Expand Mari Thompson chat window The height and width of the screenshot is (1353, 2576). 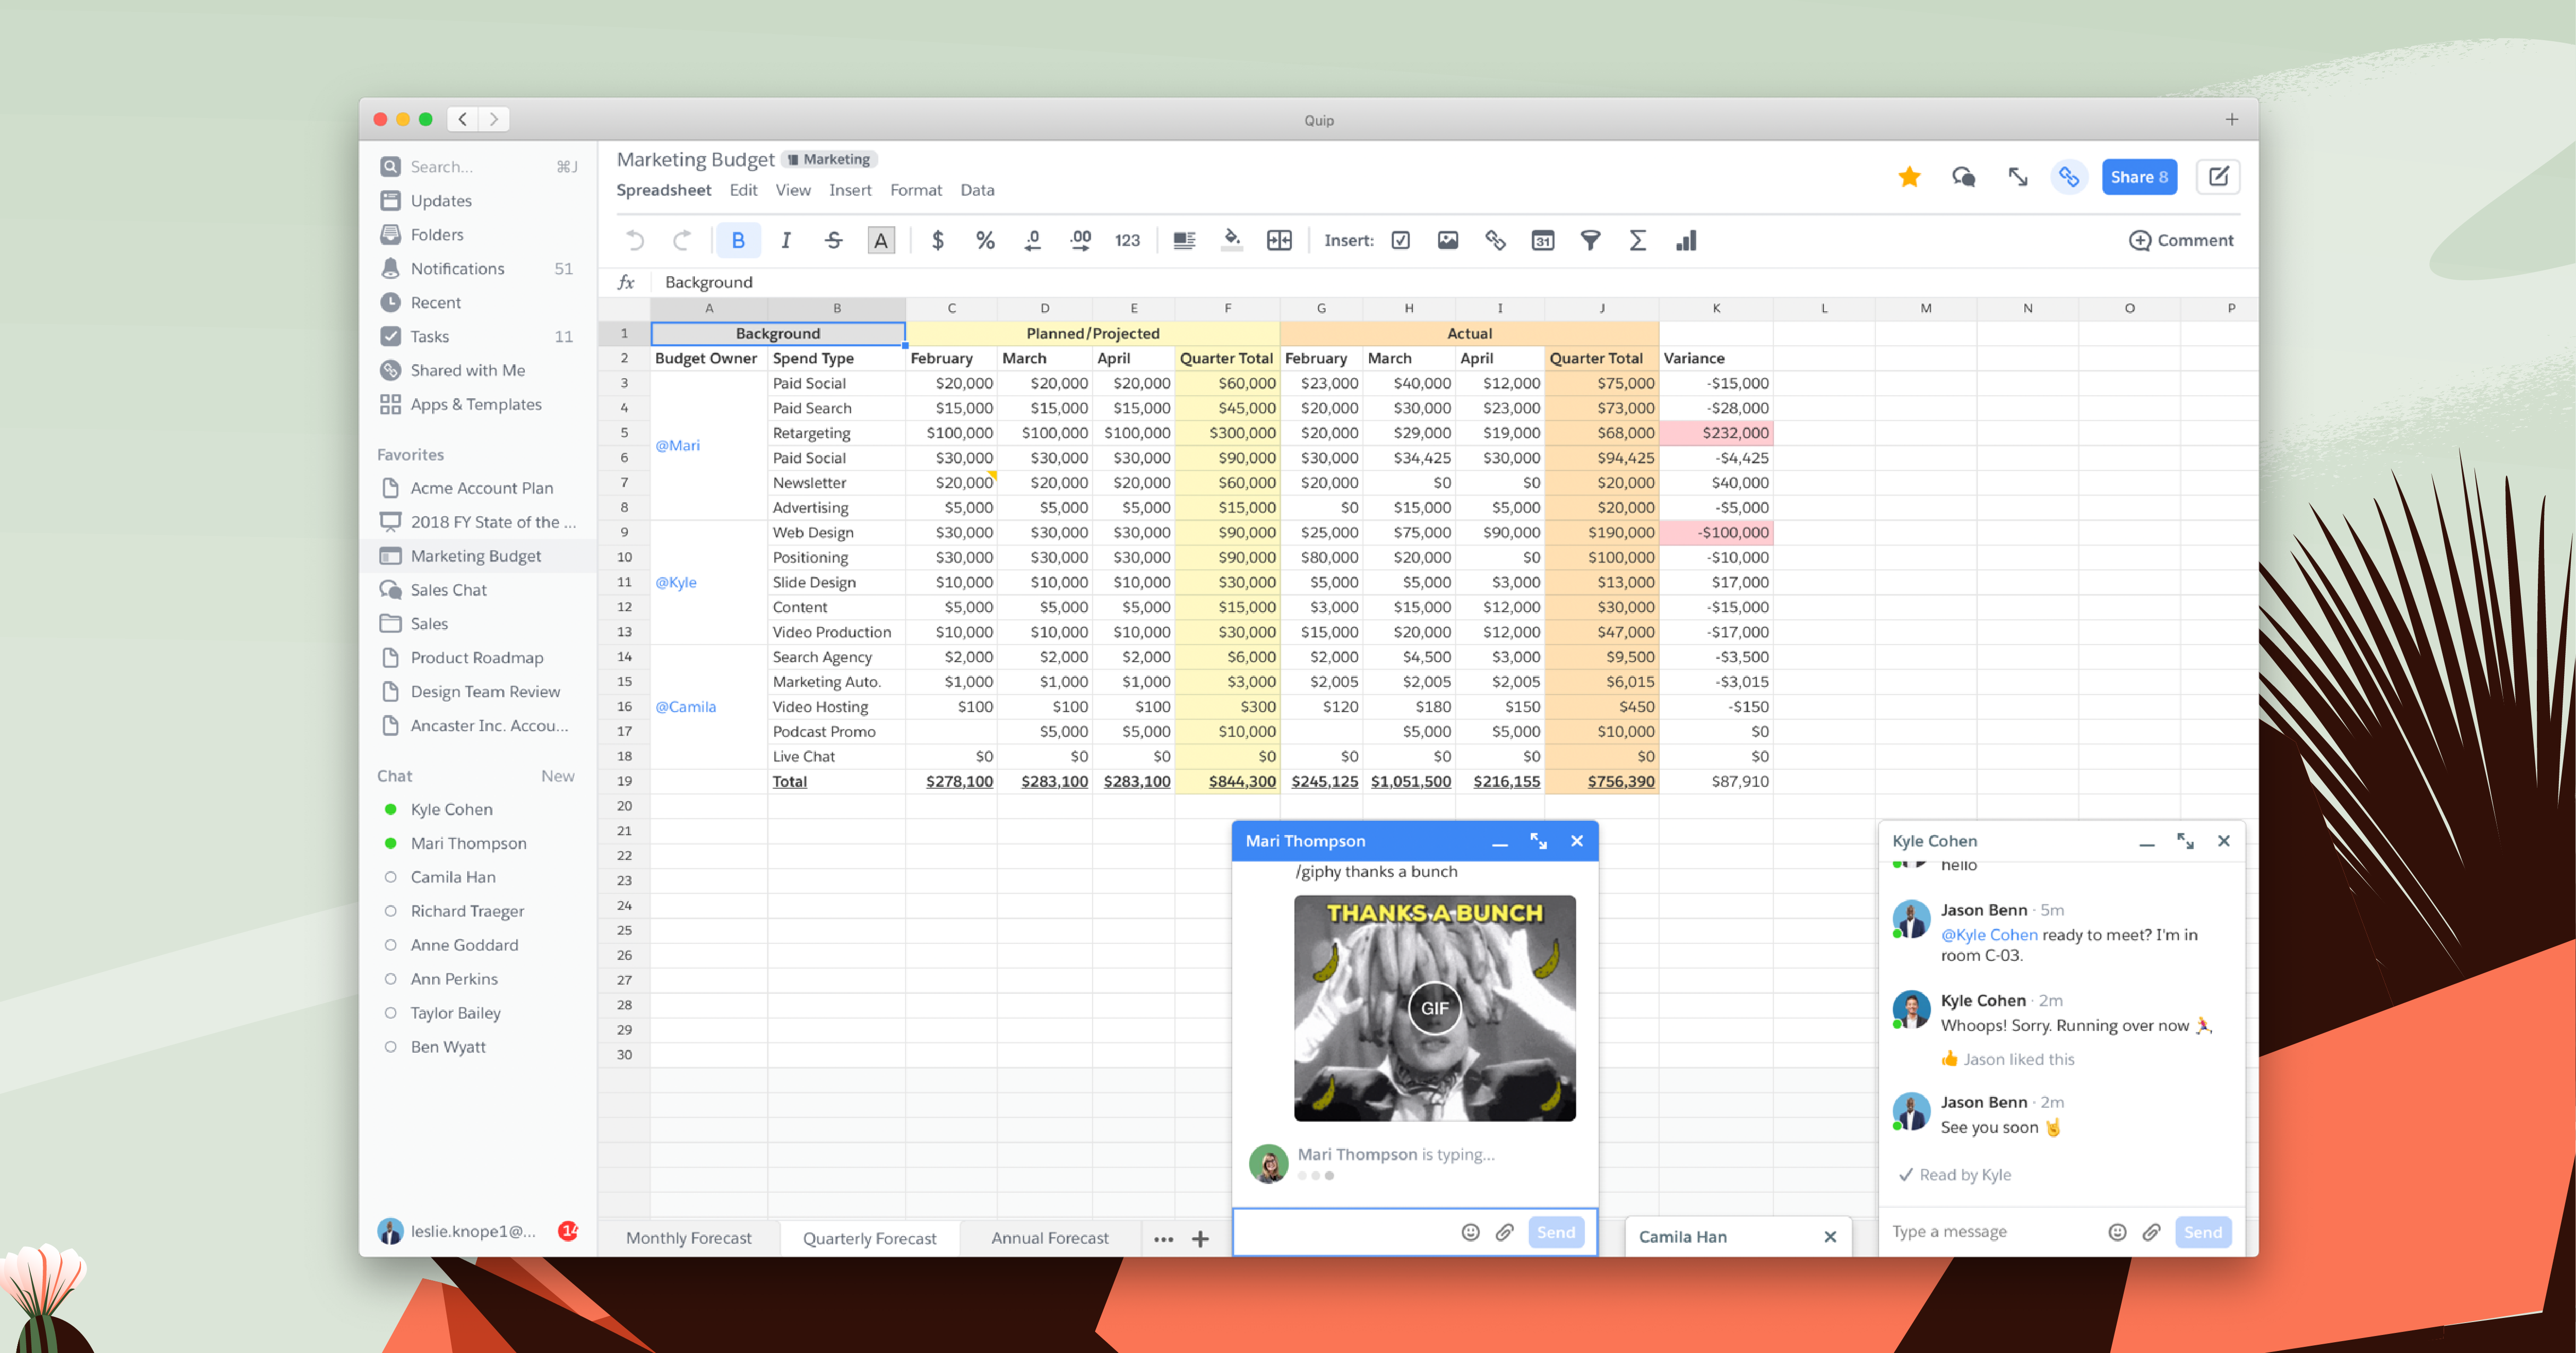(1538, 841)
